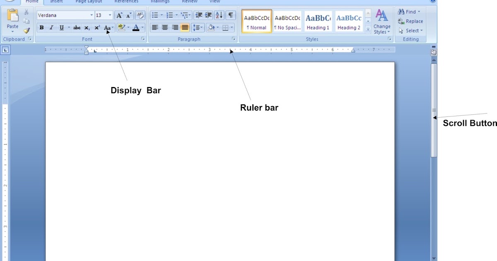
Task: Open the Mailings ribbon tab
Action: [160, 2]
